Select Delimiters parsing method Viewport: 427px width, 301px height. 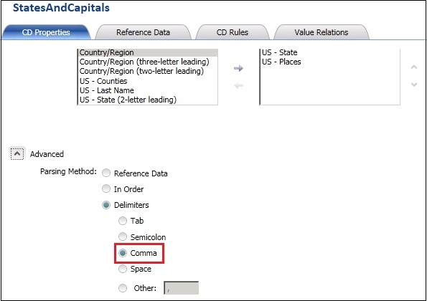point(106,205)
